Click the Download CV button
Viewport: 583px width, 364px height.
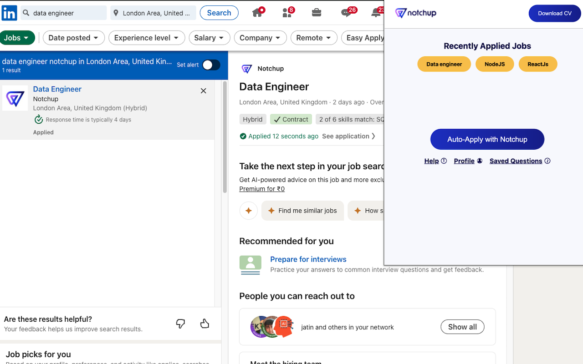[x=555, y=13]
